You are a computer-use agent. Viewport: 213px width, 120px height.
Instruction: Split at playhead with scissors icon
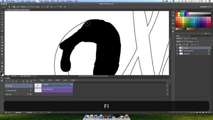tap(27, 81)
